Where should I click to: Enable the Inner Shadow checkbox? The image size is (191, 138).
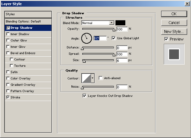[8, 34]
